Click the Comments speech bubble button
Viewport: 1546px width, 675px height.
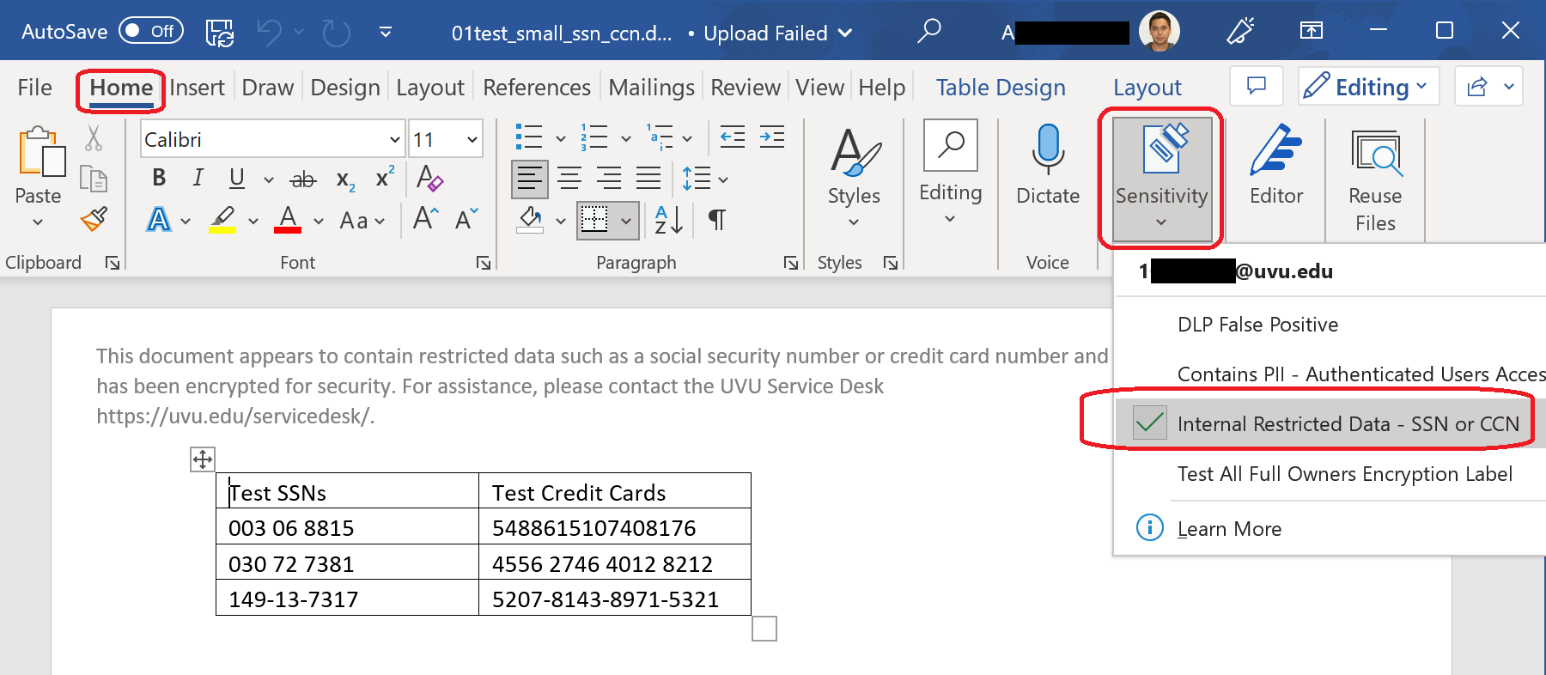(1257, 86)
